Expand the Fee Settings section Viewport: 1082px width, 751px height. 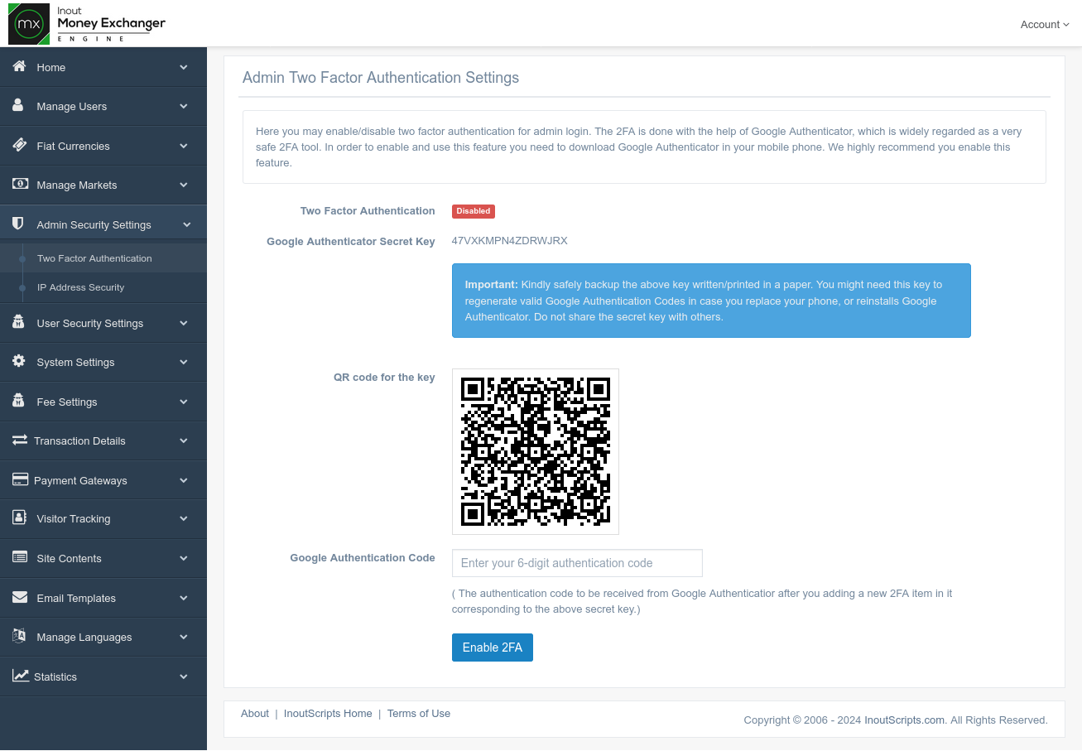click(103, 402)
